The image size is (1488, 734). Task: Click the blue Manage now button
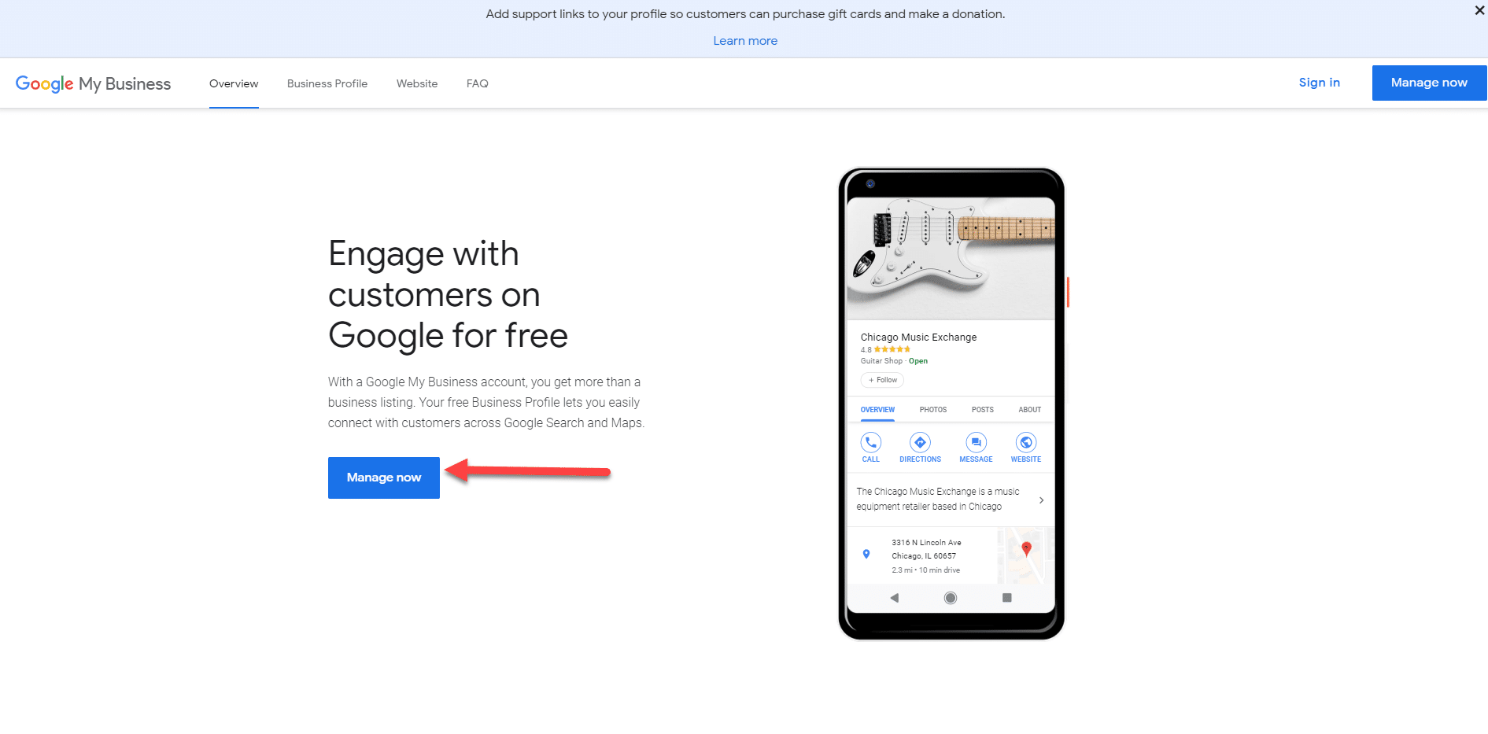(x=383, y=477)
